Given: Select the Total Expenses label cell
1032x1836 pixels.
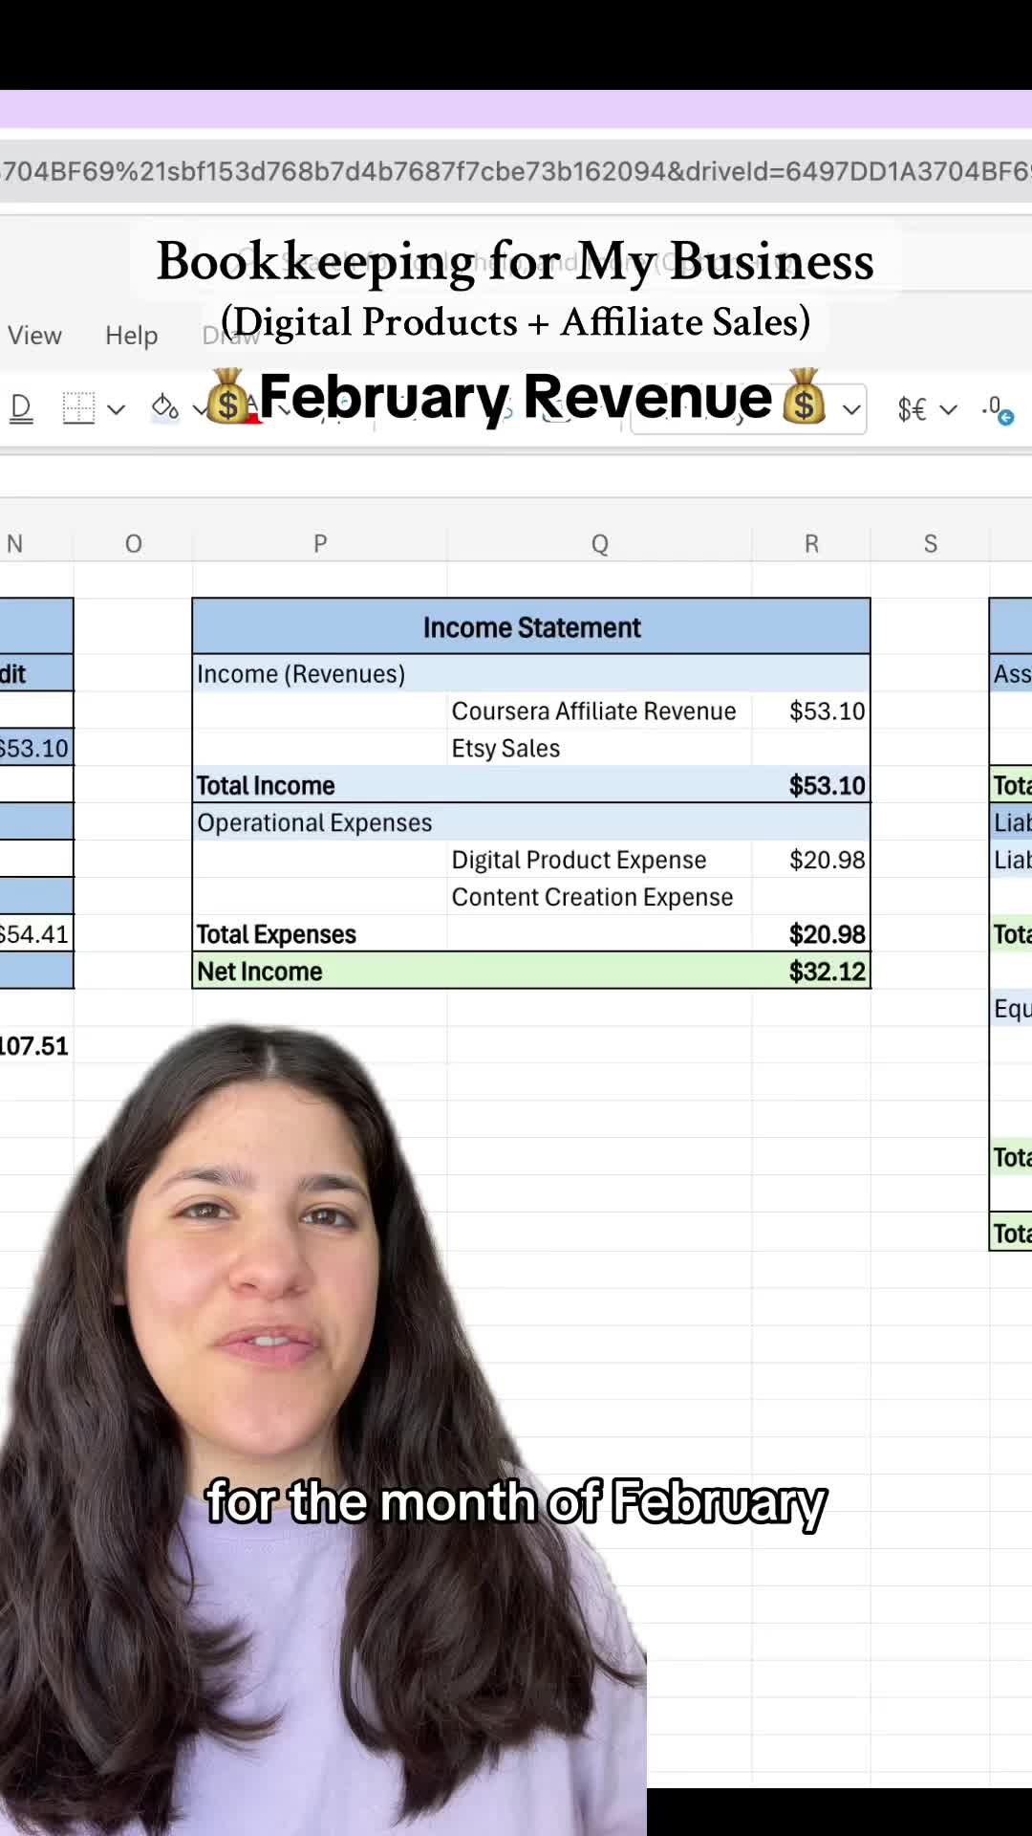Looking at the screenshot, I should 320,934.
